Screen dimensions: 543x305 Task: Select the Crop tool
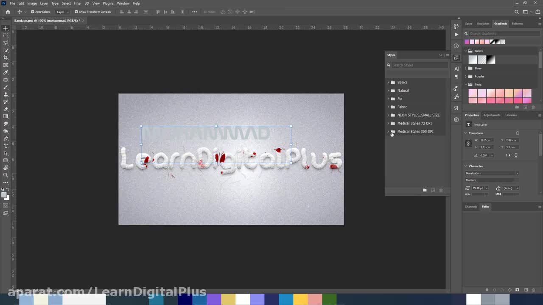tap(6, 58)
